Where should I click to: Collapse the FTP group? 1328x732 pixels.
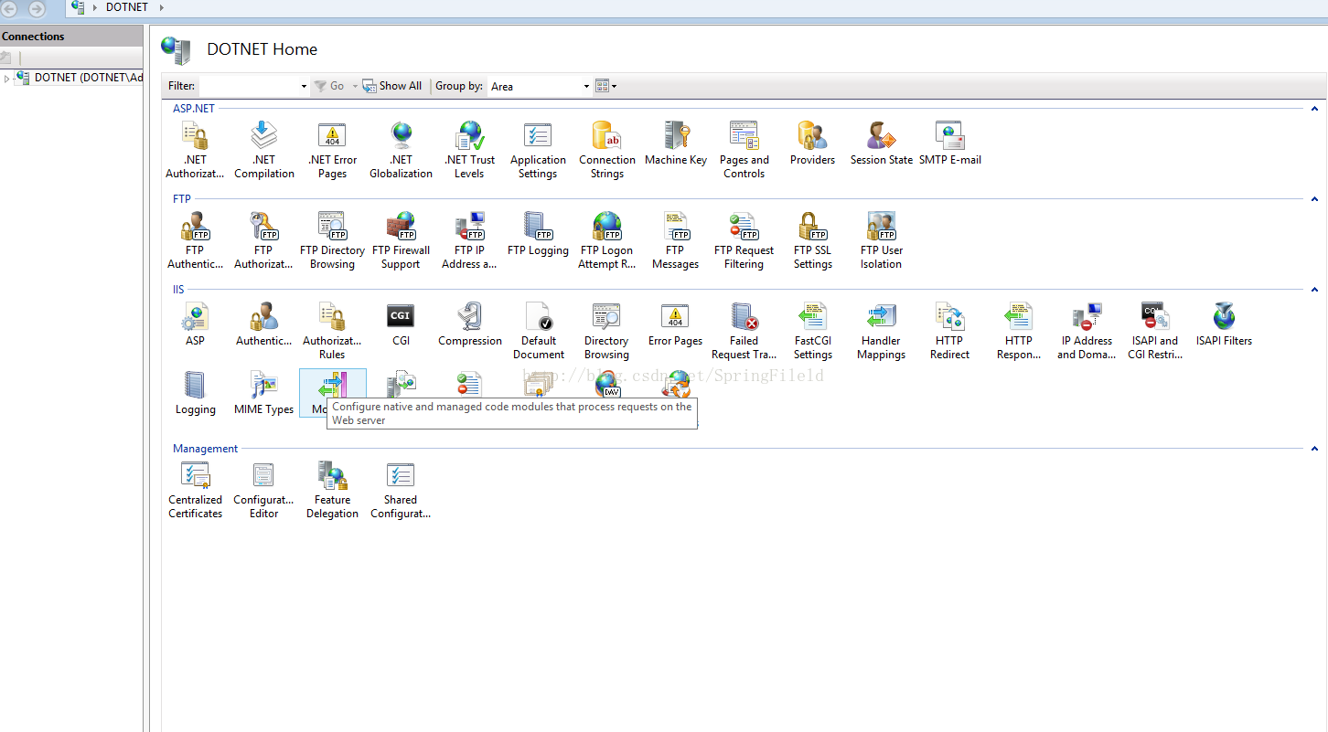click(1314, 199)
